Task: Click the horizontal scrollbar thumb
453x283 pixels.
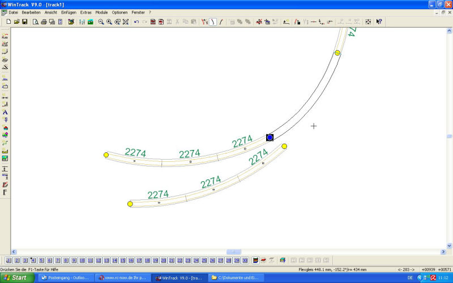Action: pyautogui.click(x=233, y=252)
